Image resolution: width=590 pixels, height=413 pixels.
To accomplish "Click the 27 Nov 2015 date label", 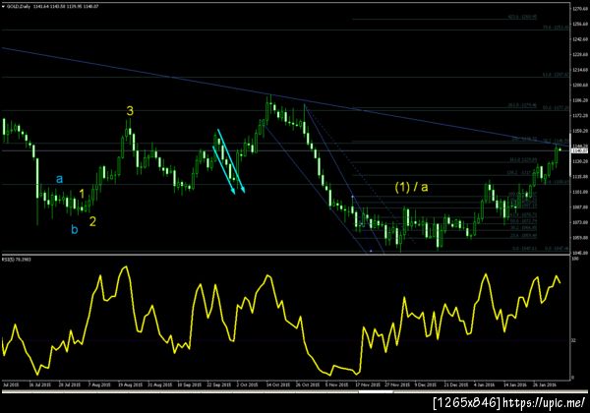I will (397, 384).
